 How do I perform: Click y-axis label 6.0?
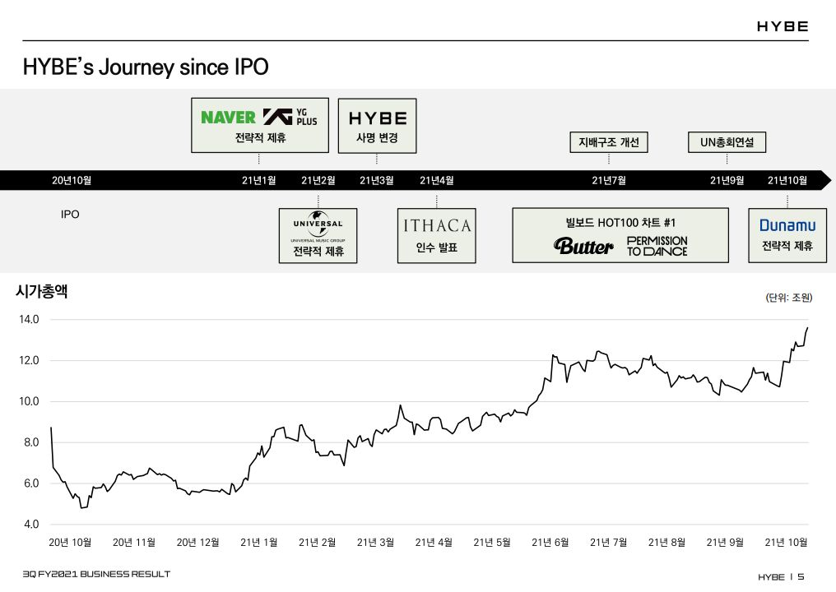pos(31,483)
